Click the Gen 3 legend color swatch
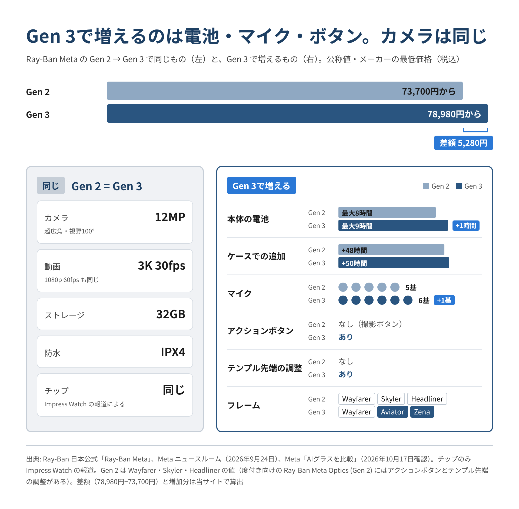The image size is (519, 509). (459, 186)
